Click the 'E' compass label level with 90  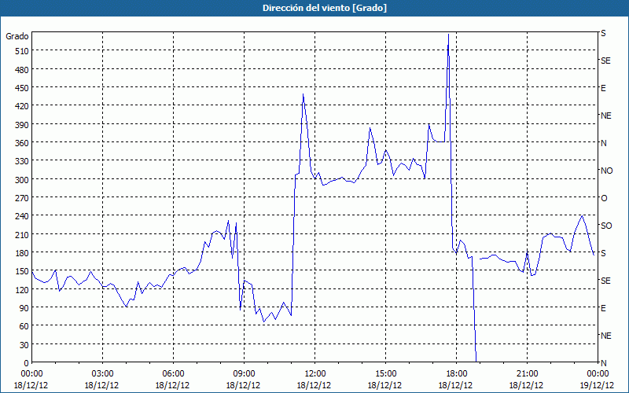[x=603, y=308]
